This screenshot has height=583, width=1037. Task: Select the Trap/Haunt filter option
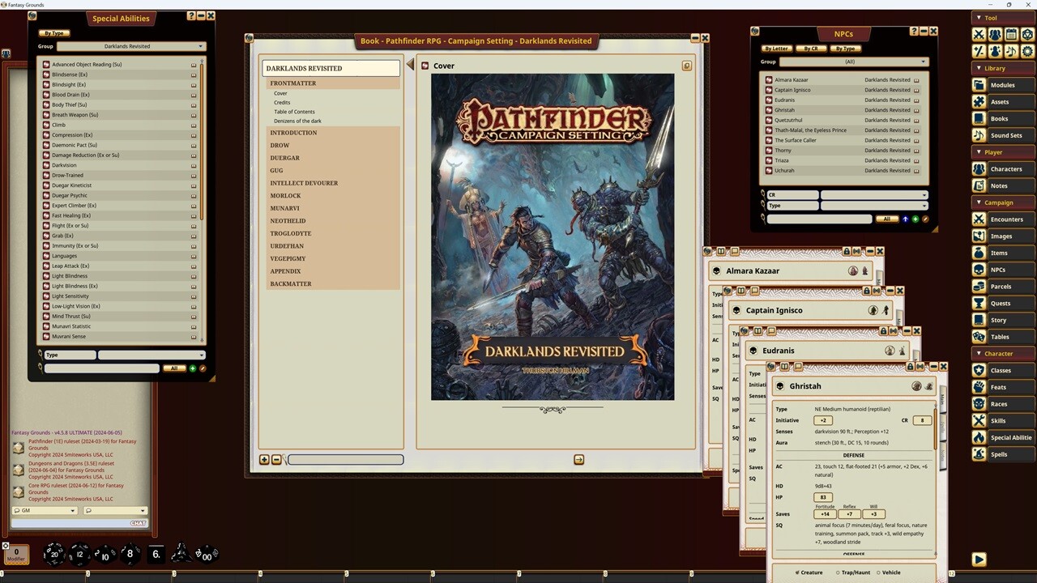point(856,572)
